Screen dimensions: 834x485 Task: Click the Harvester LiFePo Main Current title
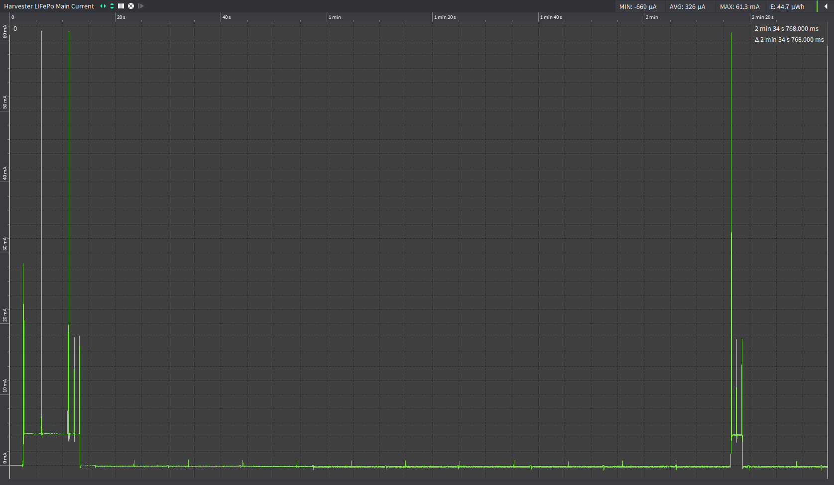pyautogui.click(x=49, y=6)
